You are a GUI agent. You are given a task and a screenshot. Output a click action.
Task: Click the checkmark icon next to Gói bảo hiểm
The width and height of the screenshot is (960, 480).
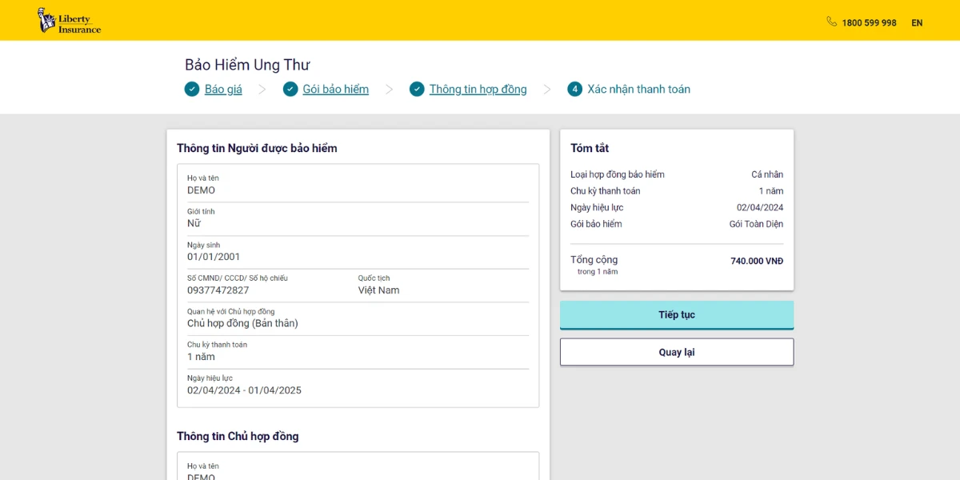tap(290, 89)
